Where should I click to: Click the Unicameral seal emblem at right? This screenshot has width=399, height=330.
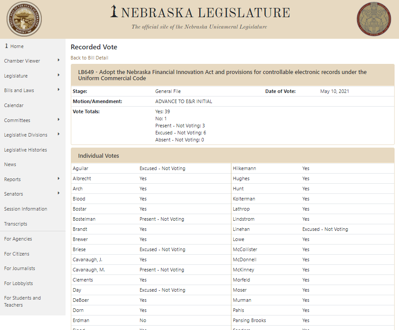tap(374, 19)
